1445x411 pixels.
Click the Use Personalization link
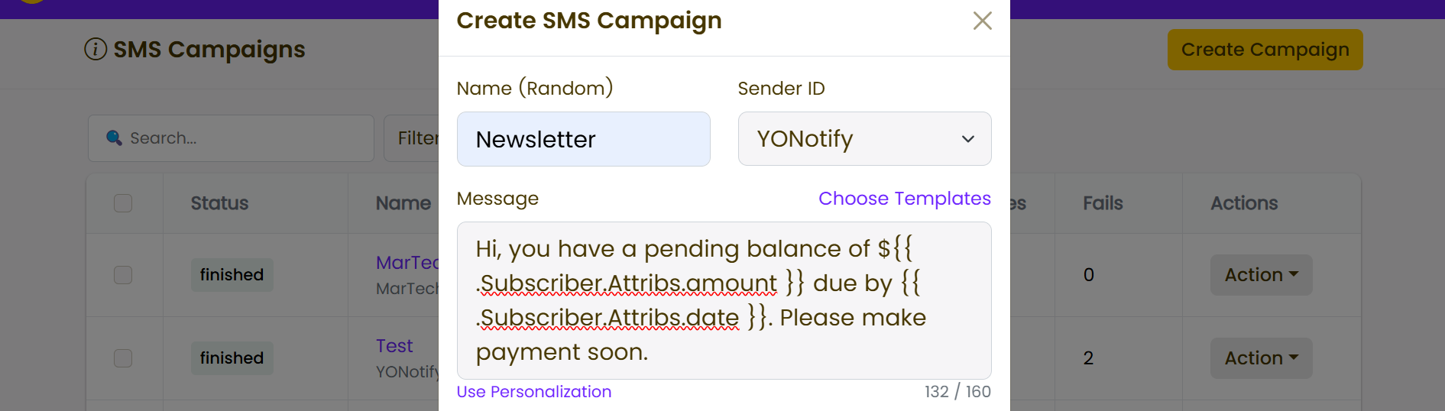533,392
